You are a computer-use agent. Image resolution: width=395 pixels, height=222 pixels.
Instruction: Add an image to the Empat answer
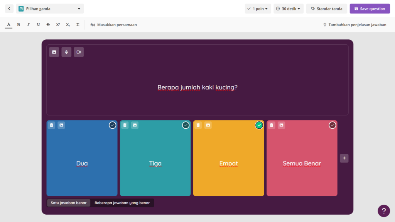coord(208,125)
